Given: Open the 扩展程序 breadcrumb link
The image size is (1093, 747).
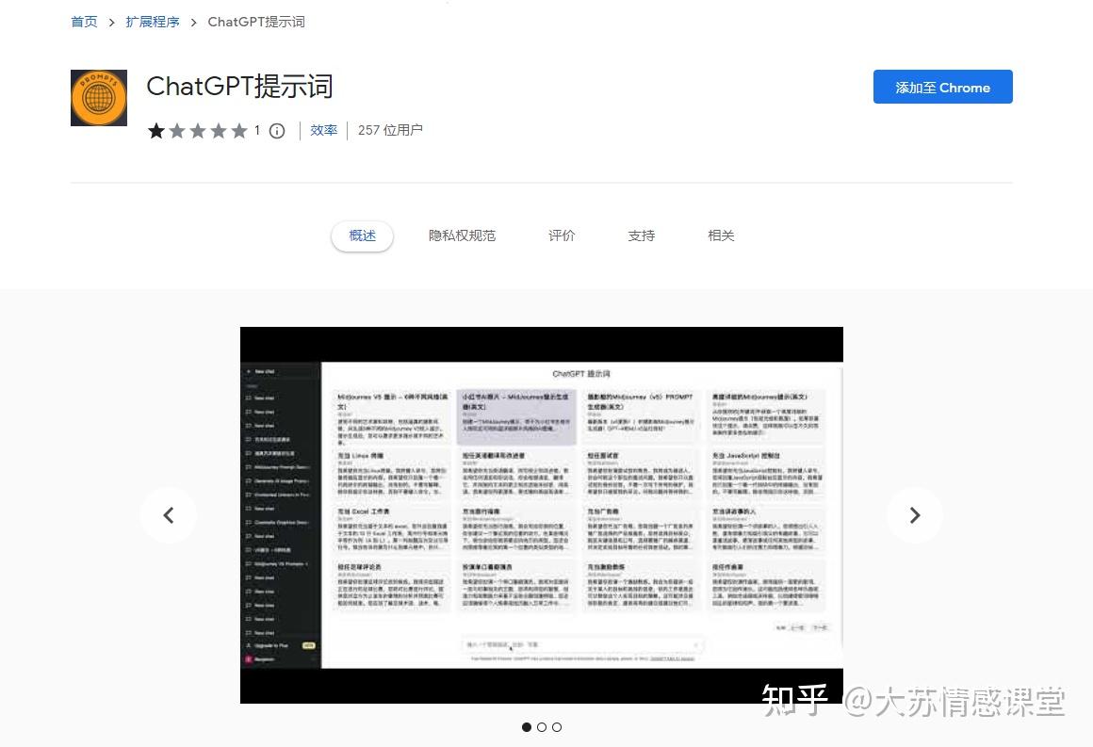Looking at the screenshot, I should [x=153, y=22].
